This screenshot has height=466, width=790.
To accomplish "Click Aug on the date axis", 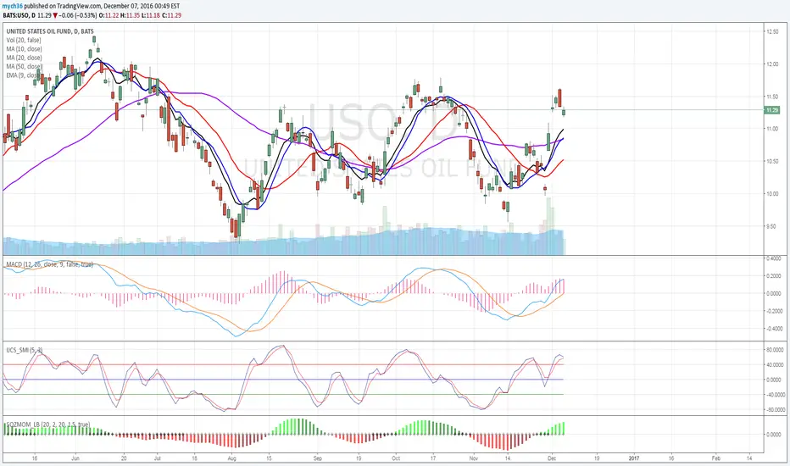I will click(231, 458).
